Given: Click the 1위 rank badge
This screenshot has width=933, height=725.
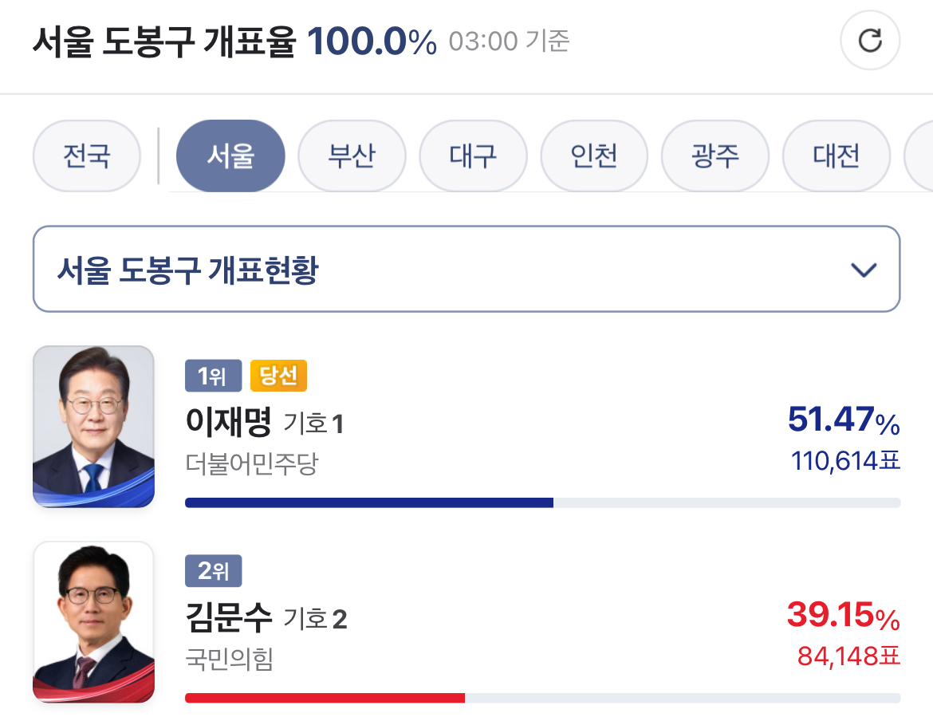Looking at the screenshot, I should (213, 376).
